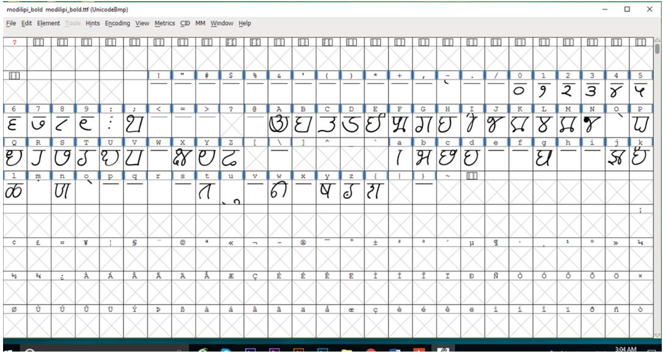The width and height of the screenshot is (663, 354).
Task: Select the uppercase N glyph cell
Action: point(593,125)
